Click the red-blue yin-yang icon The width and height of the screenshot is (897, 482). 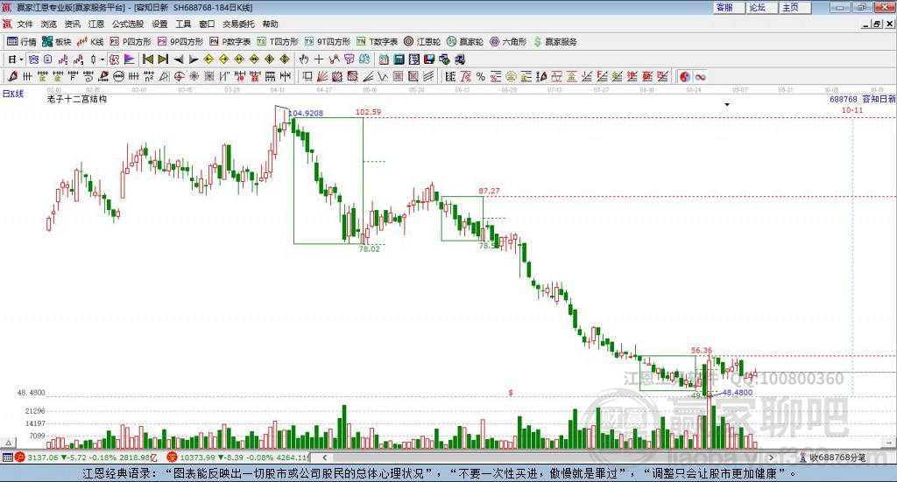tap(685, 76)
